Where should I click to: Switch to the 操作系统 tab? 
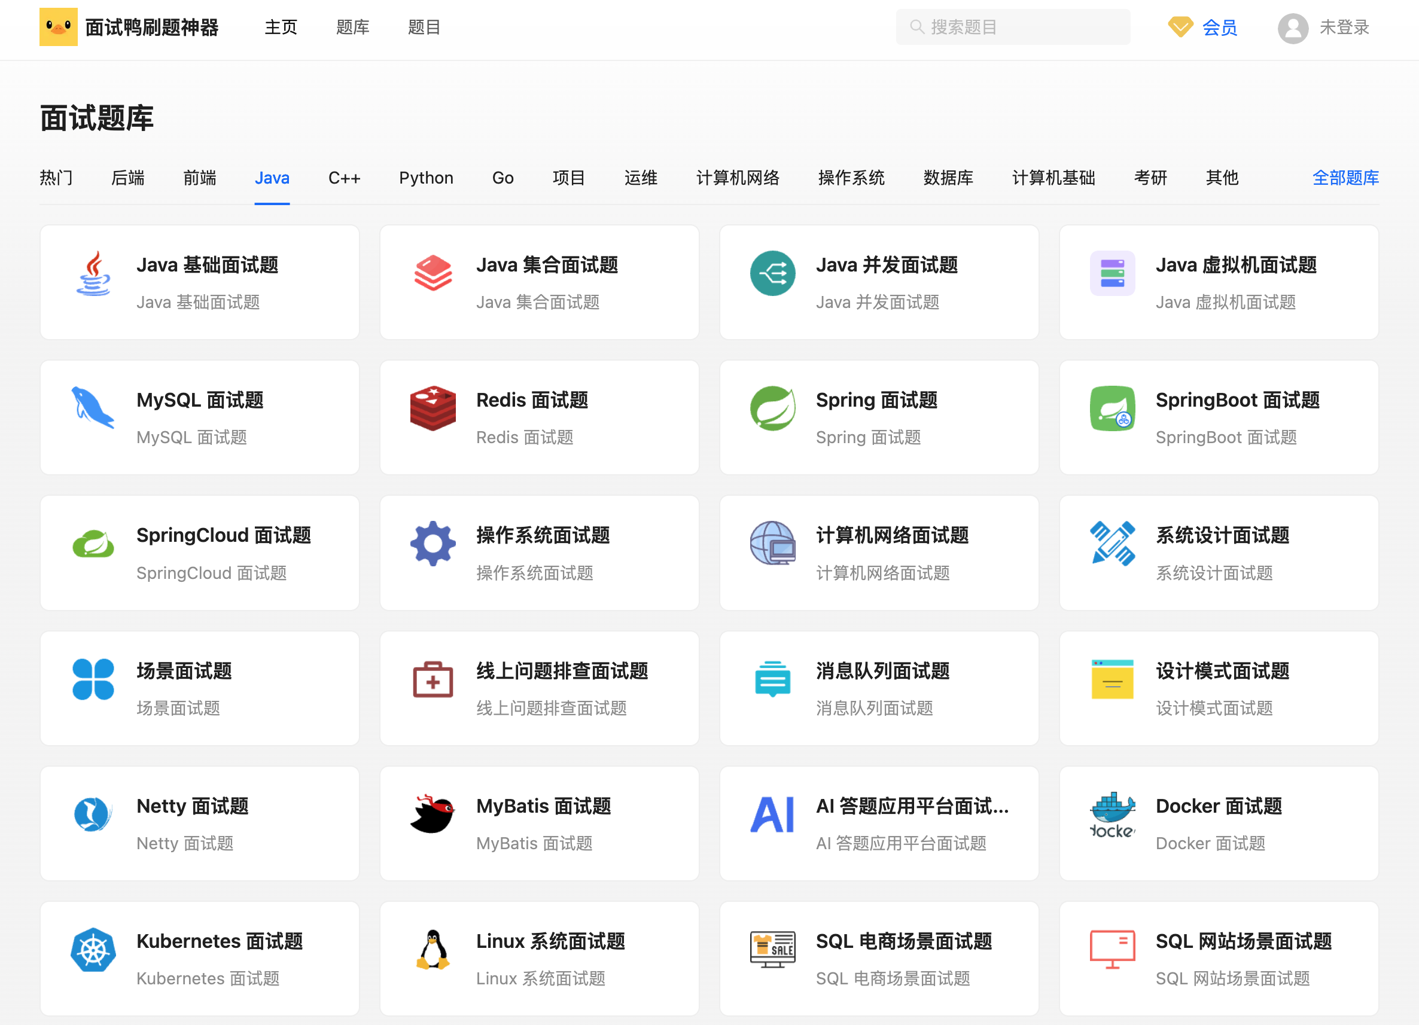point(851,178)
